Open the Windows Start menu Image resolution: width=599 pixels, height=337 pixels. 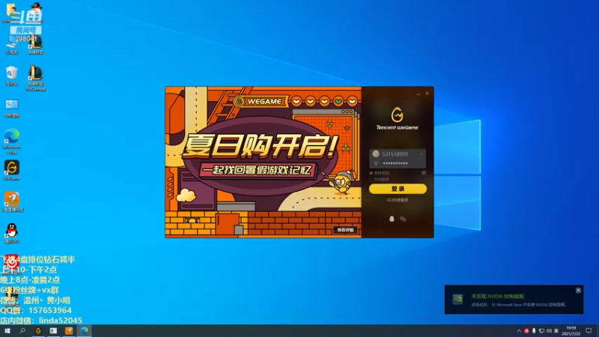(x=7, y=331)
